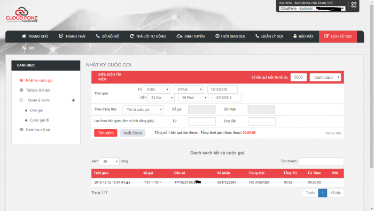Open the LỊCH SỬ GỌI tab
The height and width of the screenshot is (211, 374).
click(x=338, y=36)
